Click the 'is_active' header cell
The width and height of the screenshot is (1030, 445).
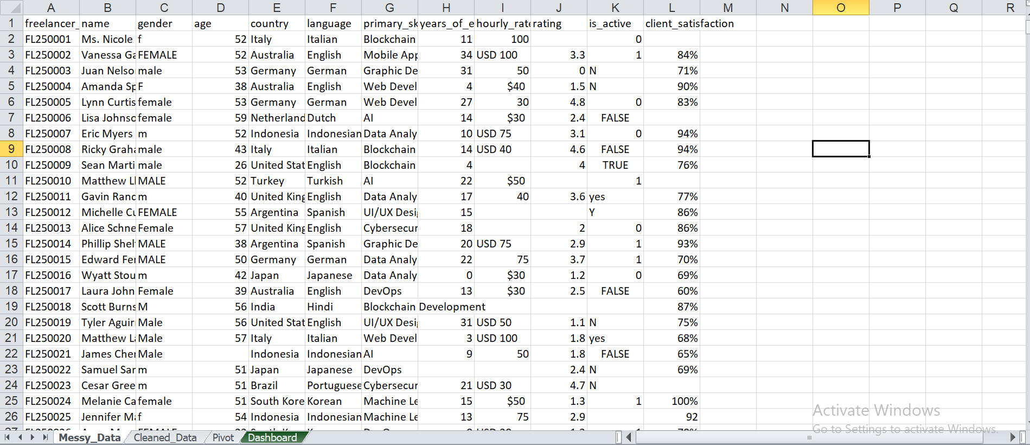tap(615, 23)
